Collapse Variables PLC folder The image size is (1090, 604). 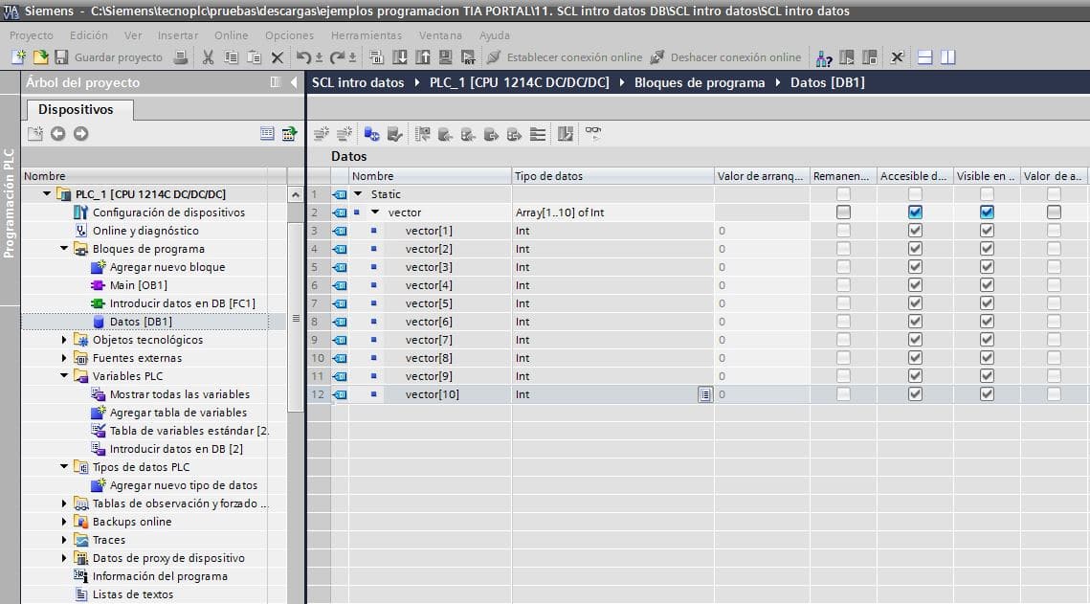[64, 375]
